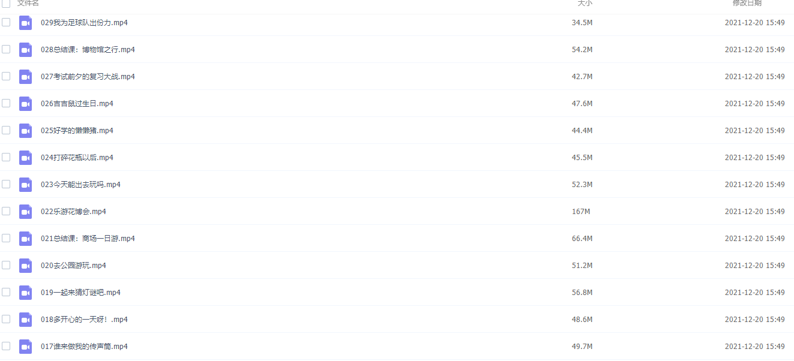Open the file 027考试前夕的复习大战.mp4
The width and height of the screenshot is (794, 361).
click(x=88, y=77)
